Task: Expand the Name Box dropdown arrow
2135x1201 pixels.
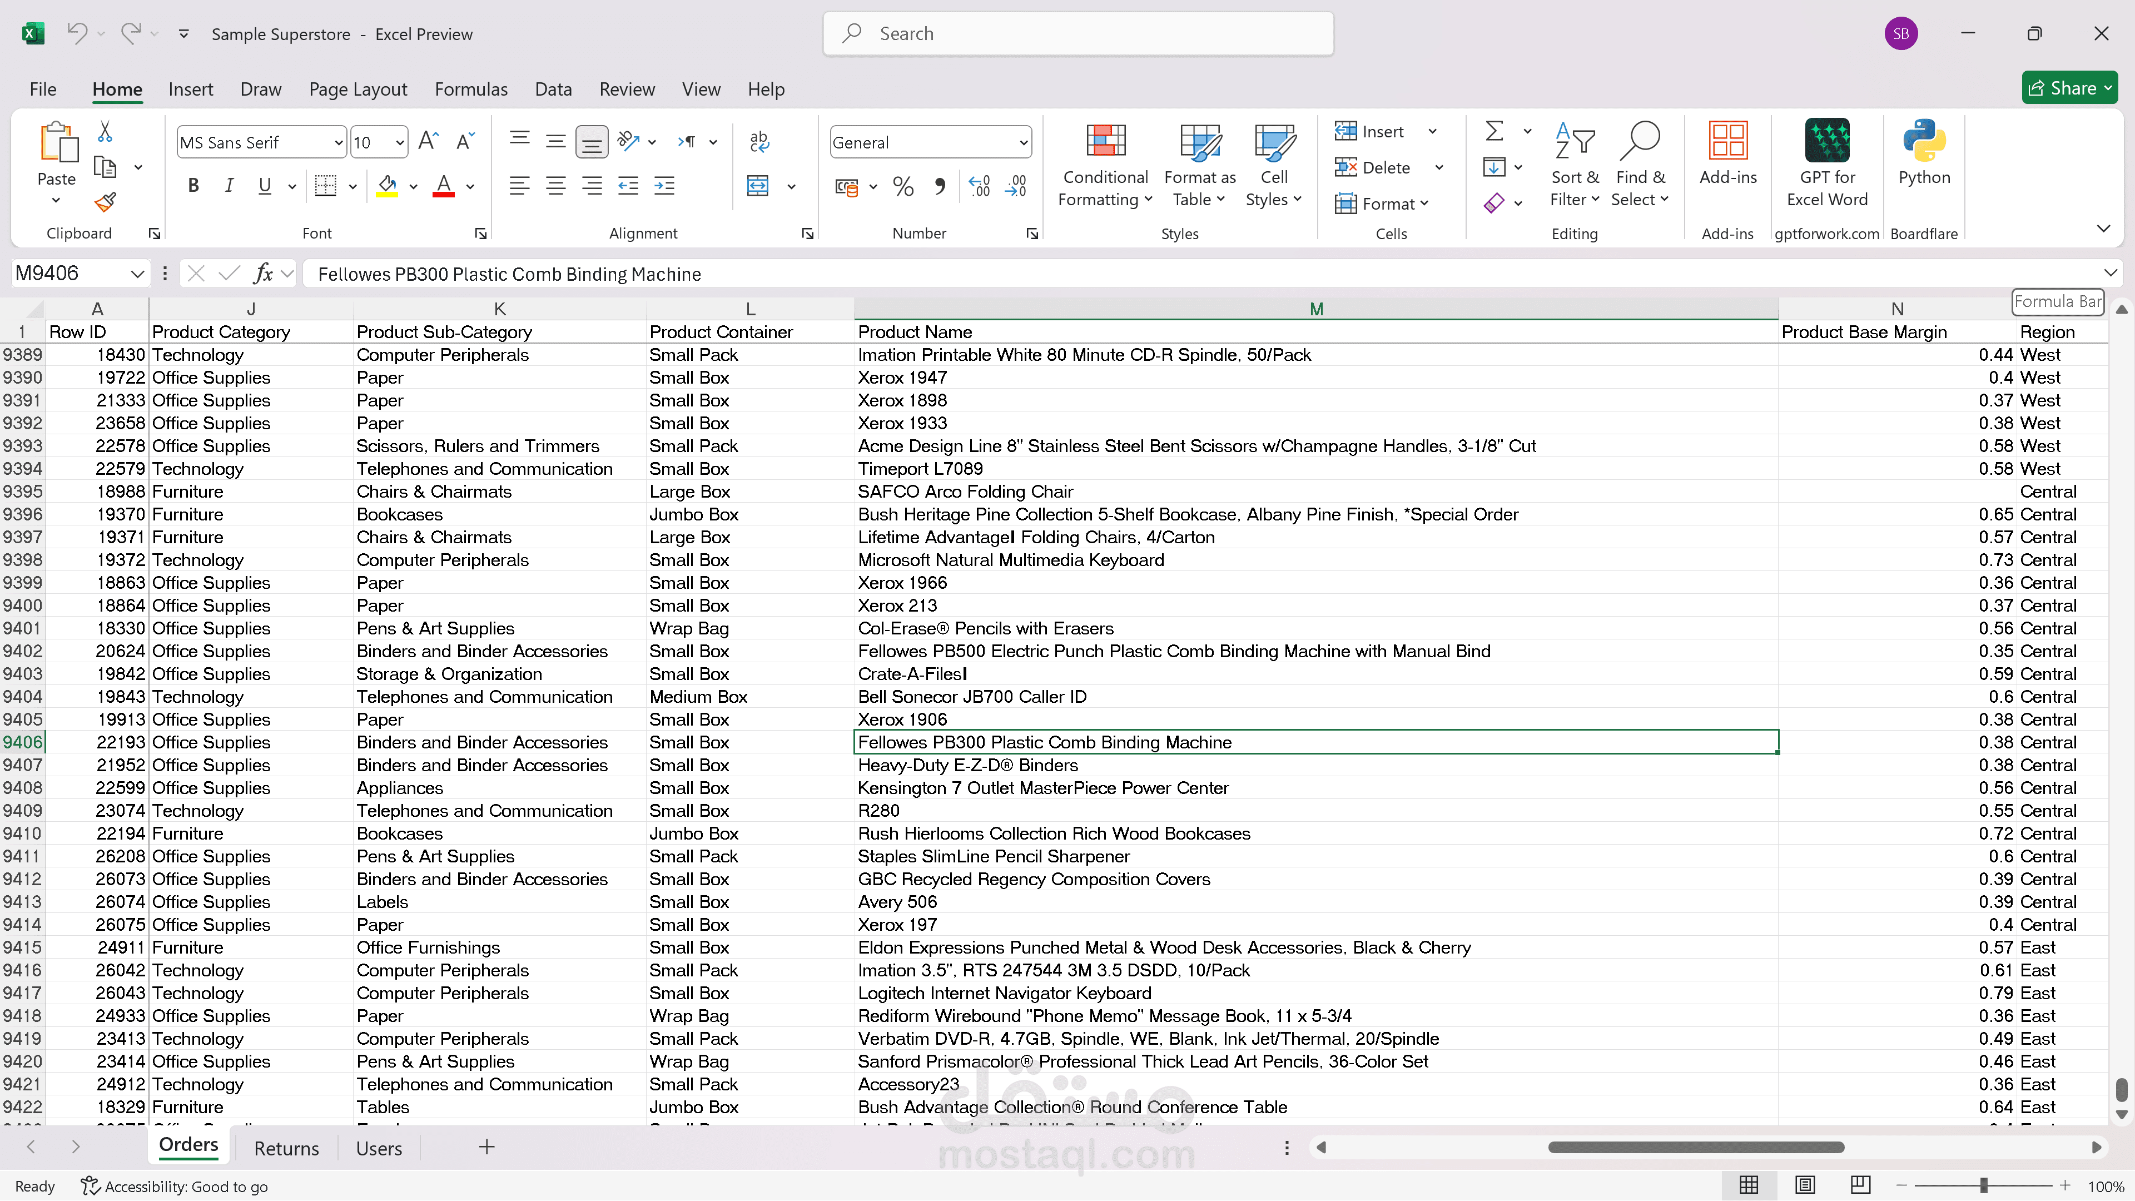Action: pos(137,274)
